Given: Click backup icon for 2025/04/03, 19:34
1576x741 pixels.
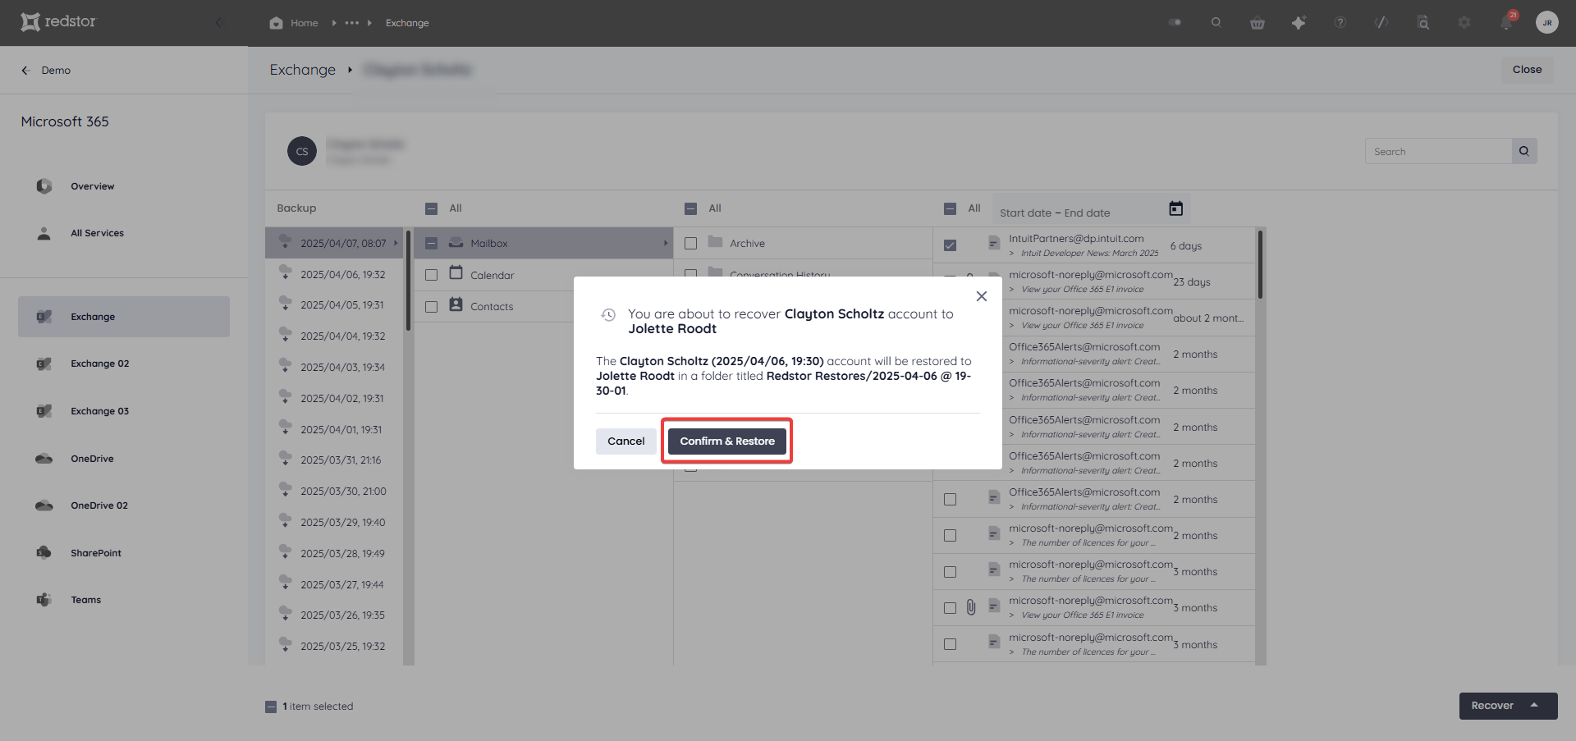Looking at the screenshot, I should click(285, 365).
